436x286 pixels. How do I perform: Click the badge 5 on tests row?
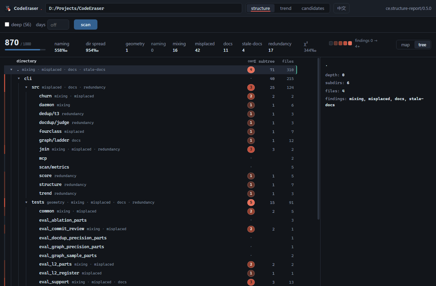(x=251, y=203)
